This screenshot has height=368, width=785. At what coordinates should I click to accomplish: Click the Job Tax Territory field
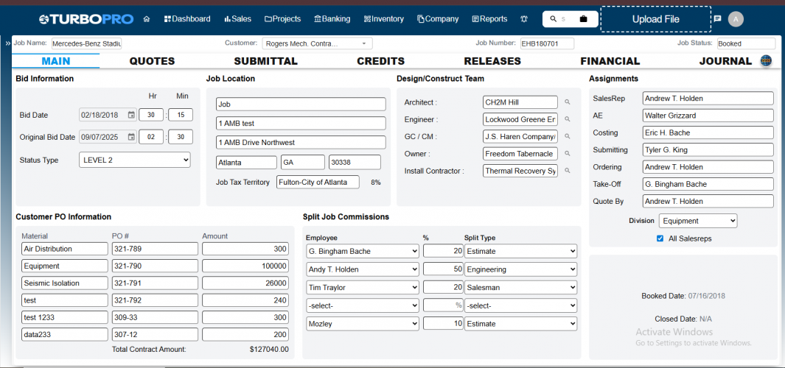pyautogui.click(x=318, y=182)
